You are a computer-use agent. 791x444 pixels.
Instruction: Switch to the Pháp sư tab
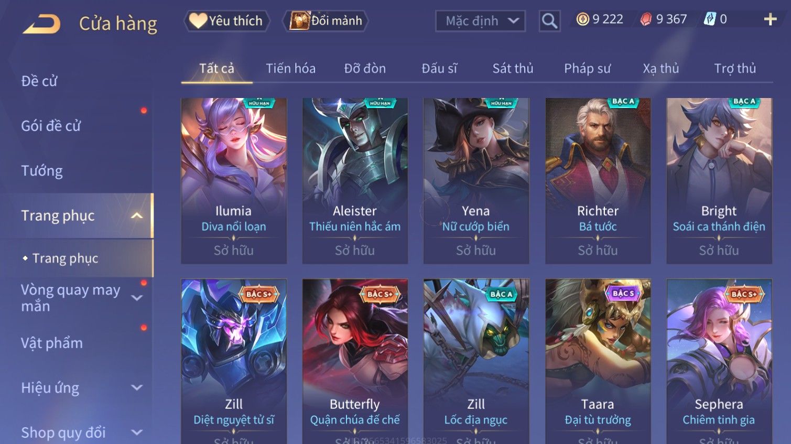(587, 69)
